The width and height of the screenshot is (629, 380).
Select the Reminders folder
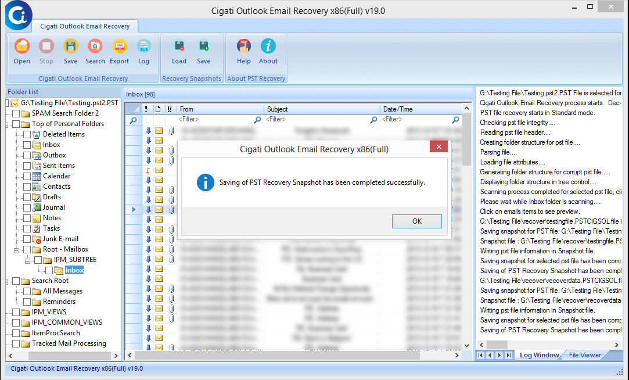[59, 302]
